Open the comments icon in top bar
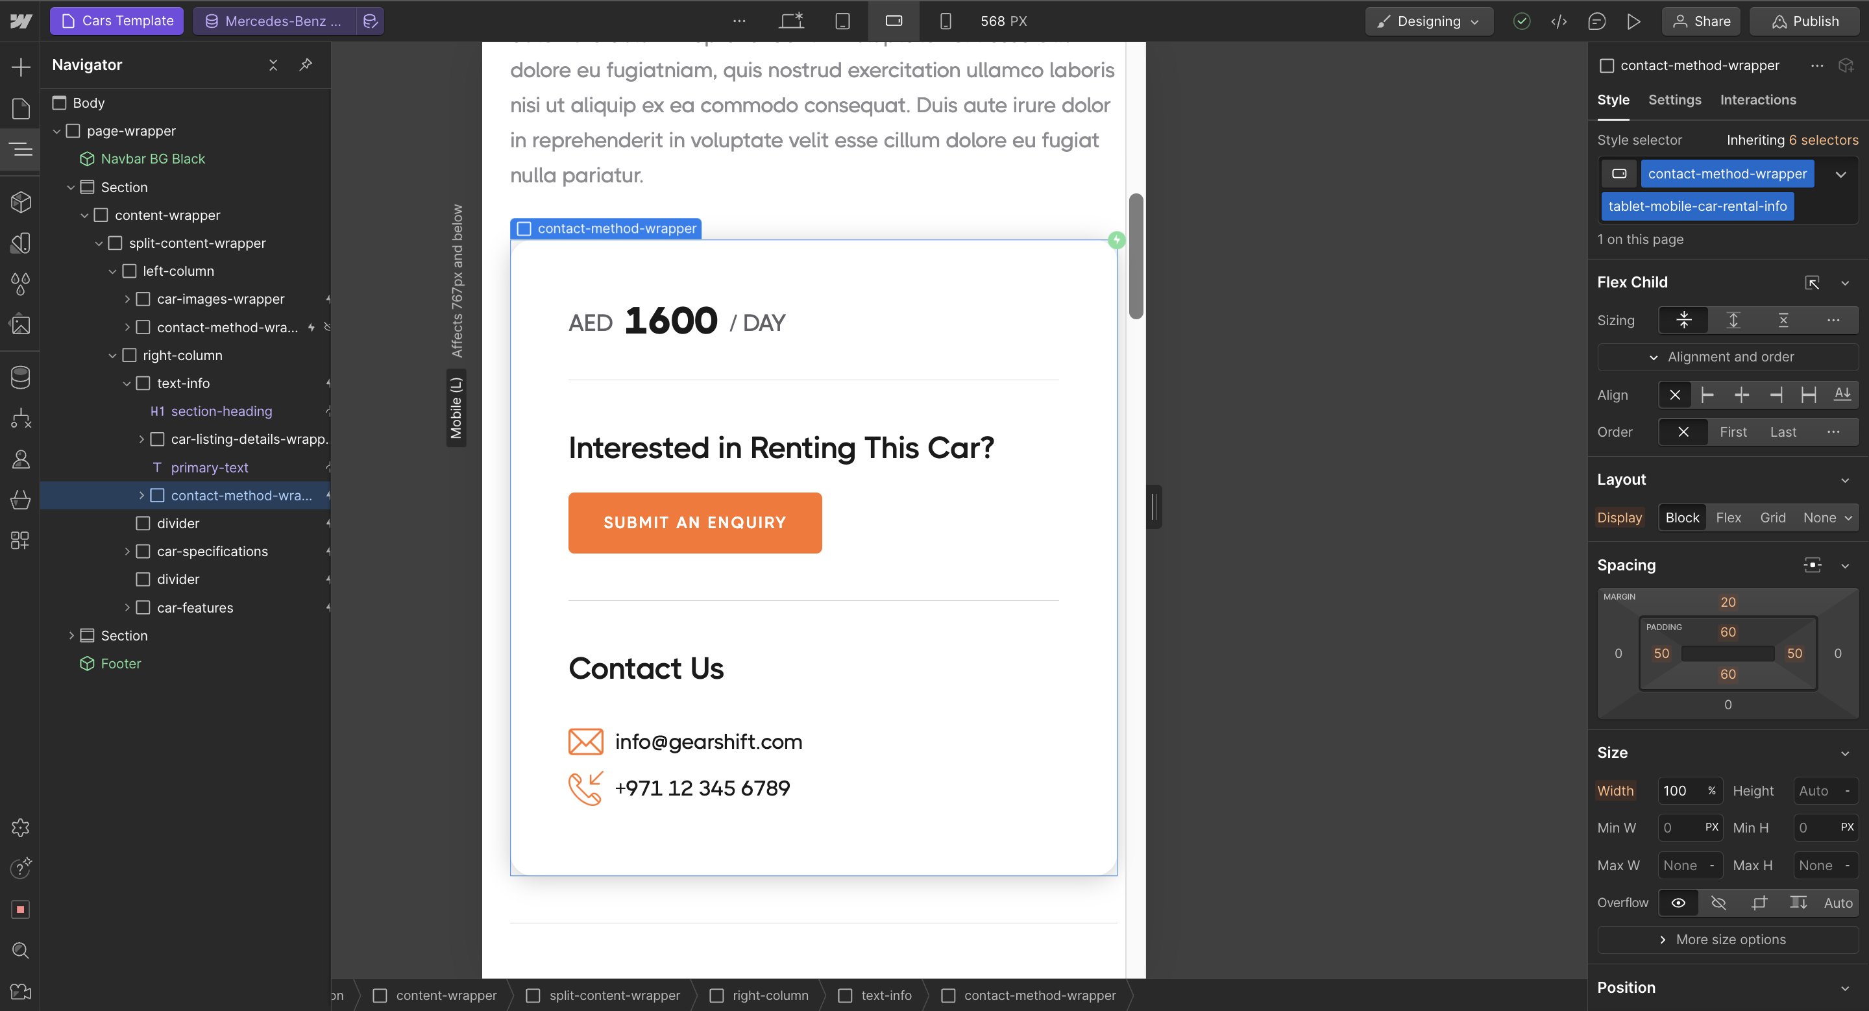Viewport: 1869px width, 1011px height. pyautogui.click(x=1596, y=21)
